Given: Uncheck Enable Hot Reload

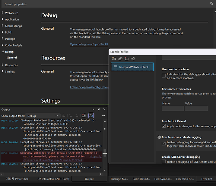Looking at the screenshot, I should pos(163,126).
